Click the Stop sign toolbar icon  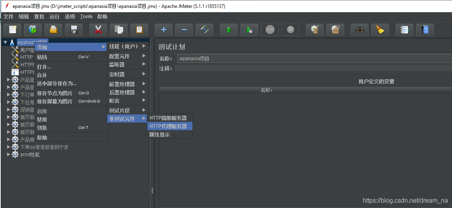click(x=270, y=29)
